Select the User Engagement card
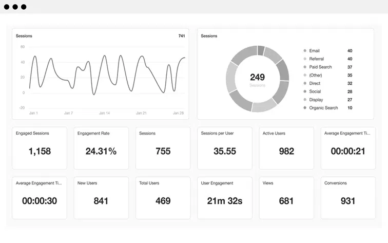 (x=224, y=198)
